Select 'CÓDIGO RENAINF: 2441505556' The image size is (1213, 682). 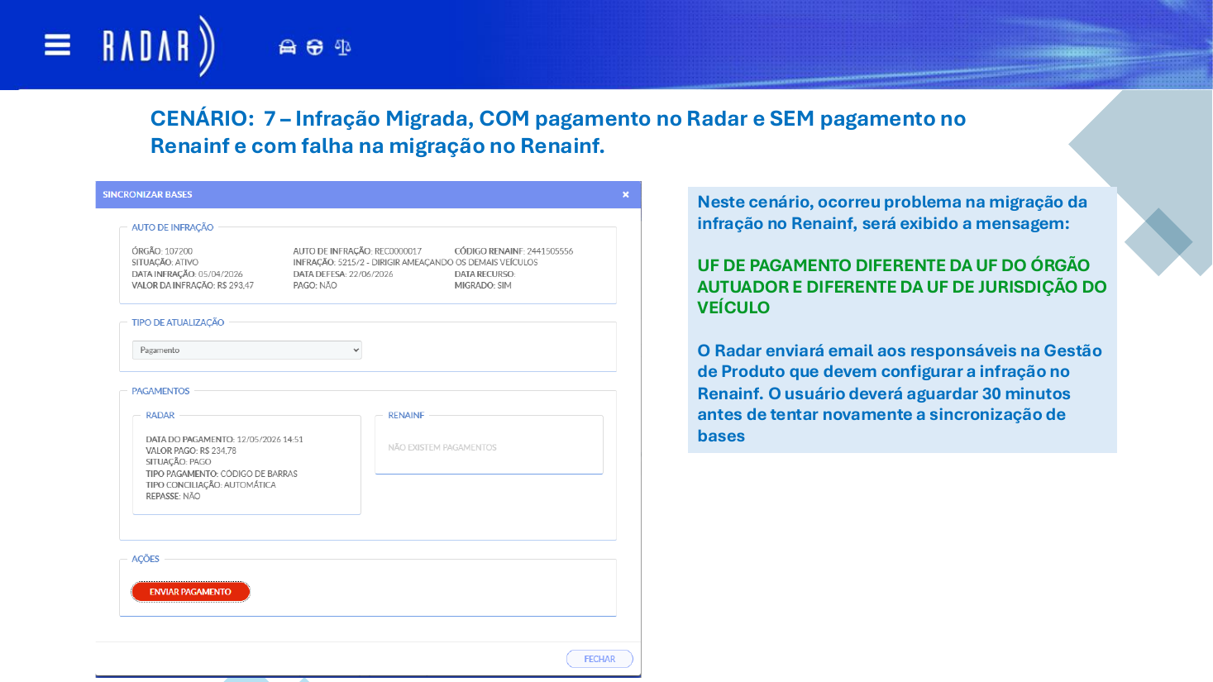[x=513, y=250]
